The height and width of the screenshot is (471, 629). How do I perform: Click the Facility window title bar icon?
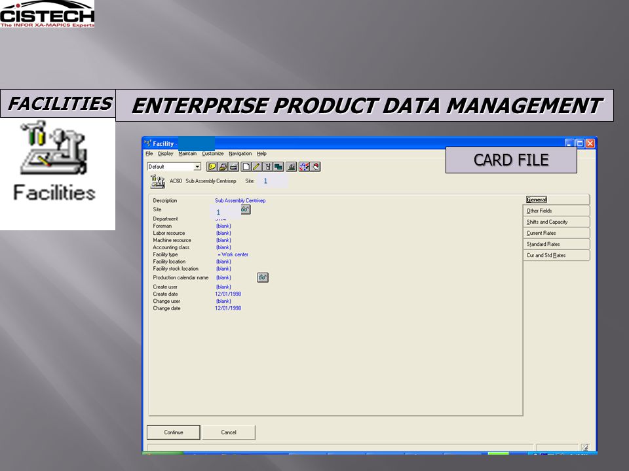pyautogui.click(x=147, y=143)
